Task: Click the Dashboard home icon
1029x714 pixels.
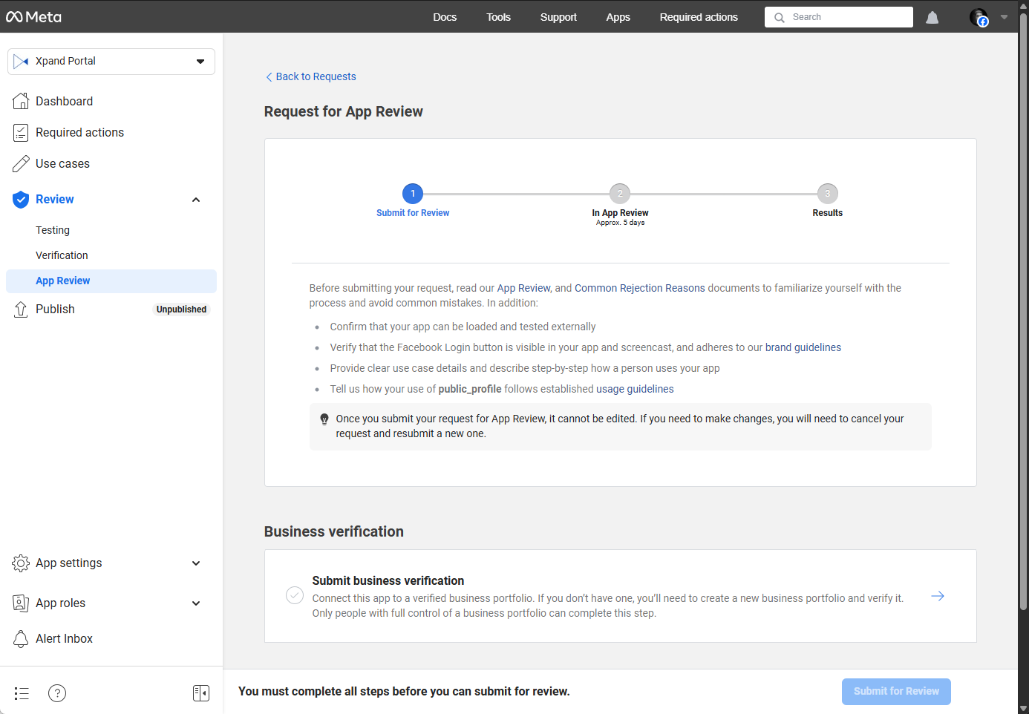Action: coord(21,101)
